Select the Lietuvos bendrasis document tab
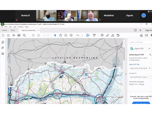This screenshot has width=152, height=114. (x=29, y=30)
